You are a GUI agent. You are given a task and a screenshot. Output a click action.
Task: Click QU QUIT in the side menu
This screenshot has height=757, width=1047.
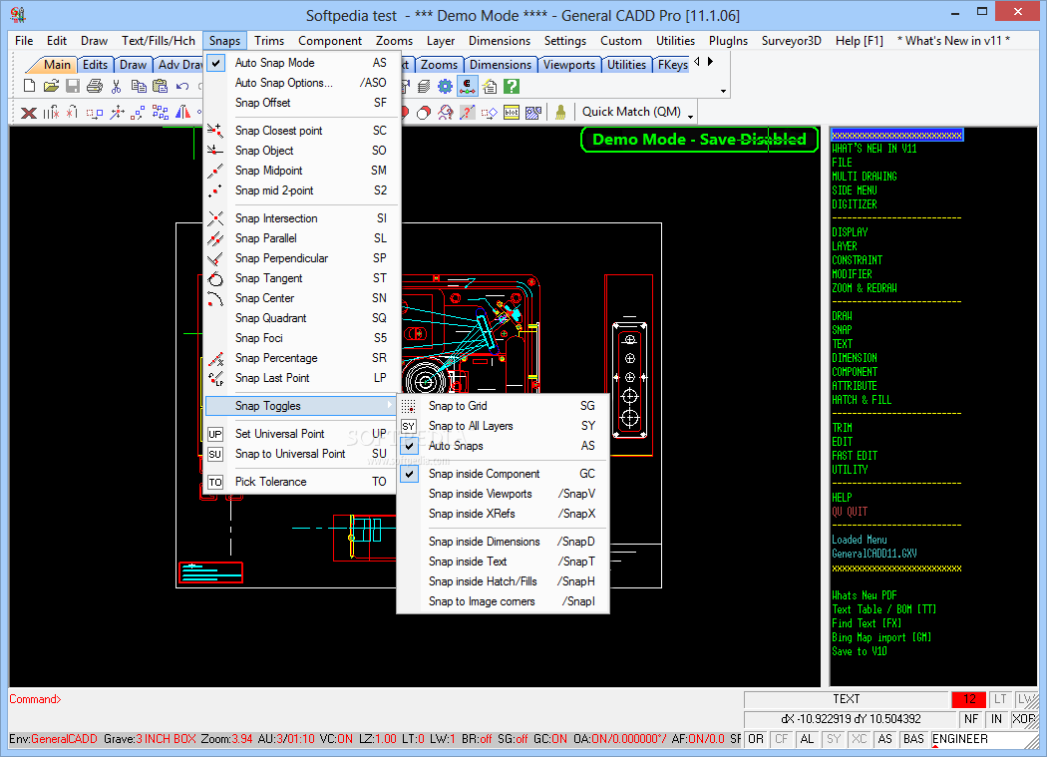coord(850,511)
